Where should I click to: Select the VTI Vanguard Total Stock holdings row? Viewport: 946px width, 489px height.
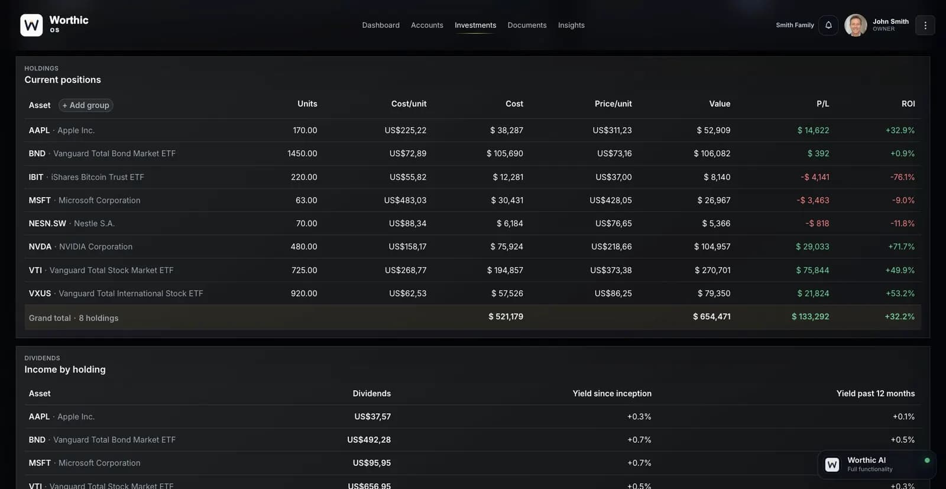tap(472, 270)
